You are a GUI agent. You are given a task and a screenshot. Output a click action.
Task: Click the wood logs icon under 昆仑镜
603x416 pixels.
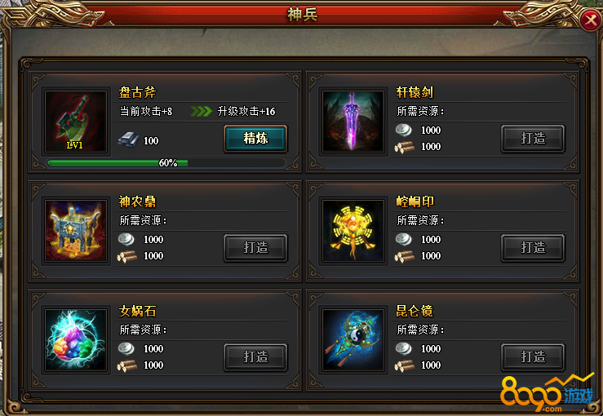point(404,365)
